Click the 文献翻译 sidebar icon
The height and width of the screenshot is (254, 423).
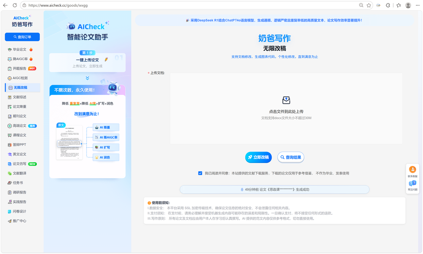pyautogui.click(x=10, y=174)
